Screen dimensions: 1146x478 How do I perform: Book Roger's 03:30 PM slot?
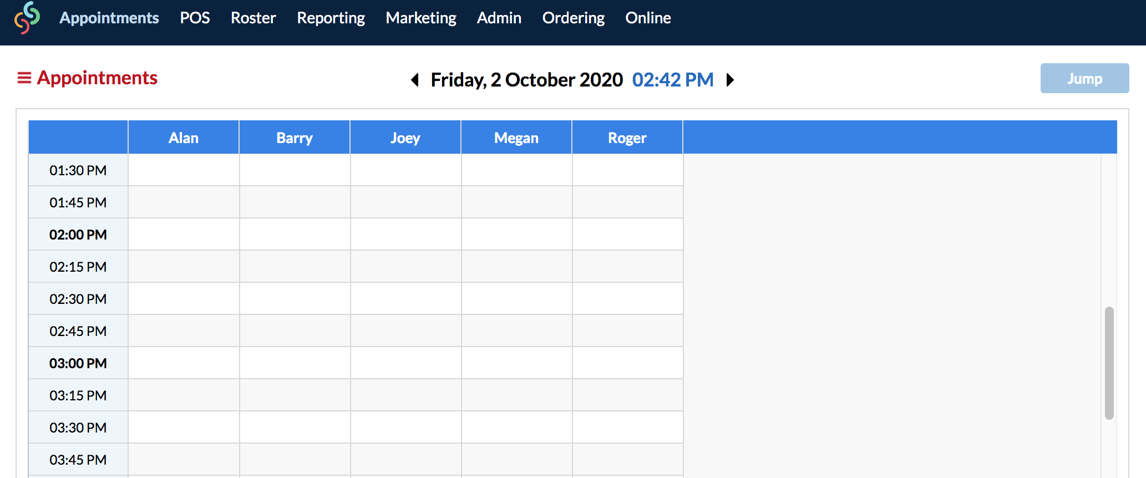[x=627, y=428]
